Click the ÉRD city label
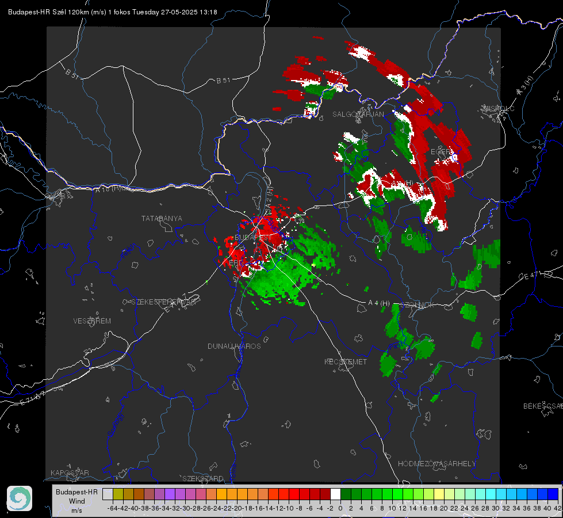Screen dimensions: 563x518 pos(236,263)
